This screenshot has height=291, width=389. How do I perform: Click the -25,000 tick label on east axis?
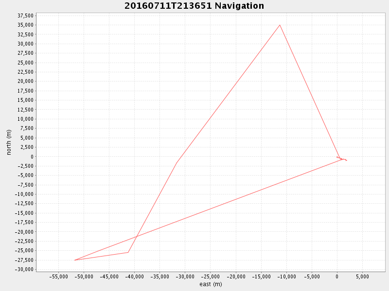click(210, 277)
